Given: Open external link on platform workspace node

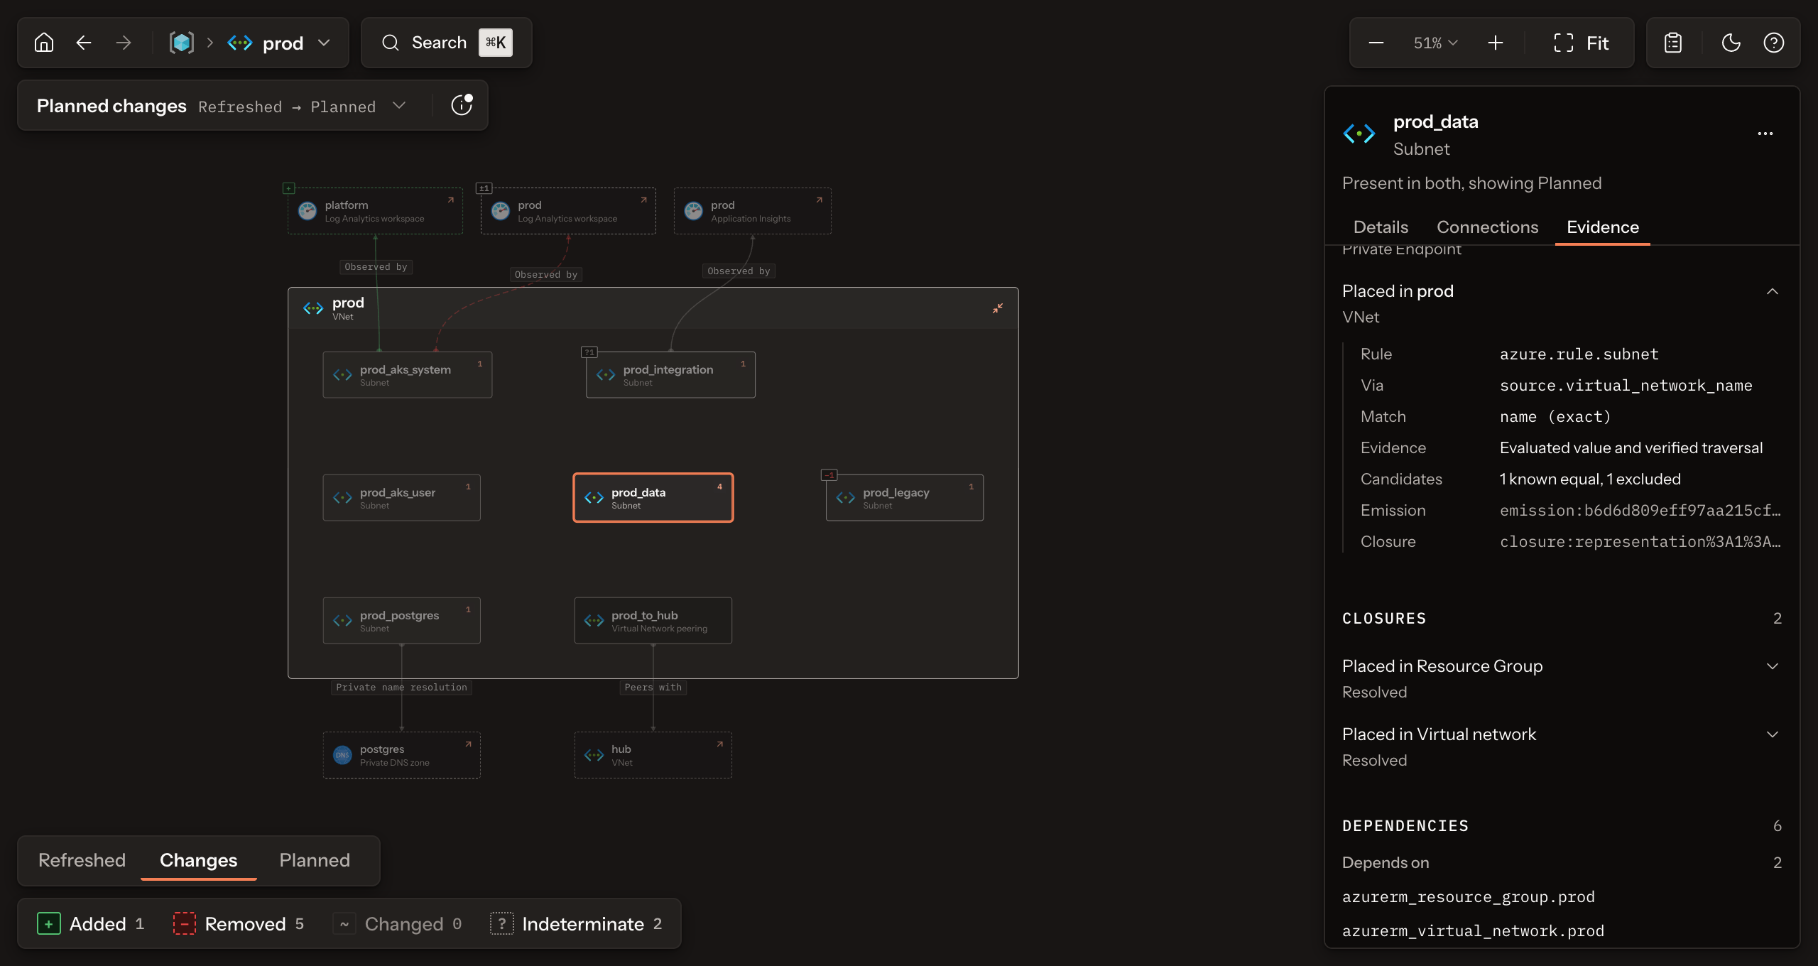Looking at the screenshot, I should coord(451,200).
